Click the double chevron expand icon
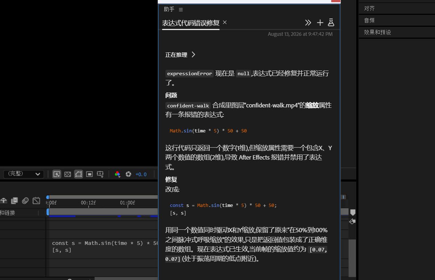This screenshot has height=280, width=435. (308, 22)
